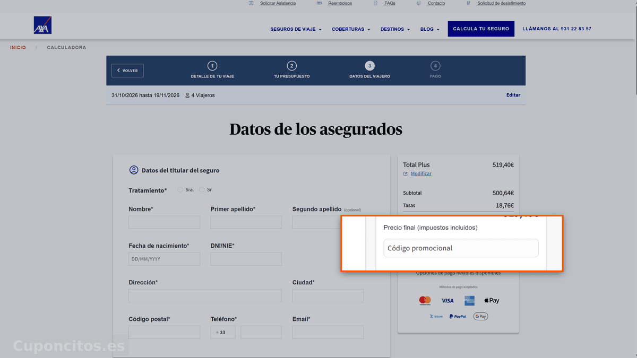This screenshot has width=637, height=358.
Task: Click the globe icon beside Contacto
Action: (419, 3)
